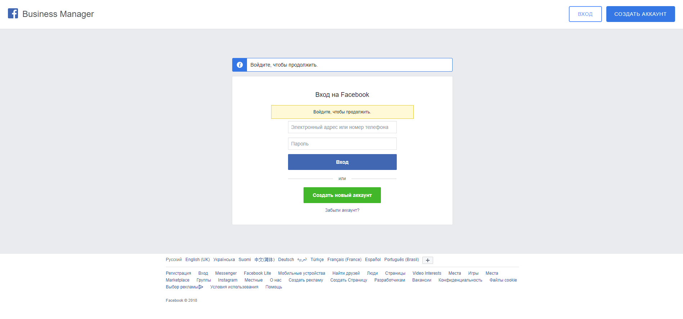
Task: Open the Файлы cookie footer link
Action: tap(503, 280)
